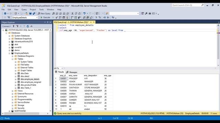The image size is (220, 123).
Task: Select the dbo.productTable tree item
Action: 28,85
